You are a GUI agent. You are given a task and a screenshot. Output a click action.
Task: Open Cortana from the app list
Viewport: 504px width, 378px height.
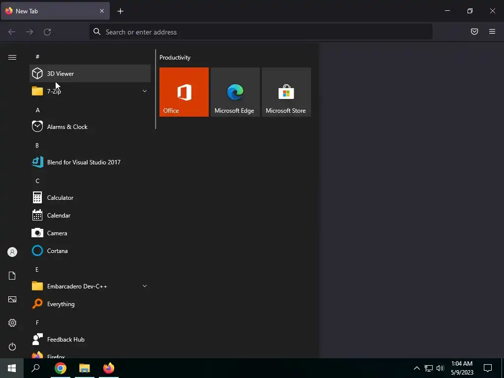point(90,251)
